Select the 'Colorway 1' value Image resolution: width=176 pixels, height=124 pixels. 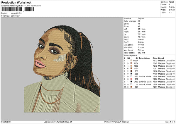[16, 16]
